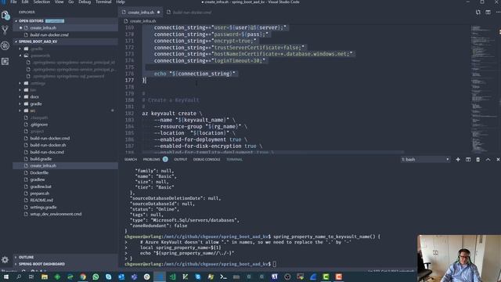501x282 pixels.
Task: Click the unsaved dot on create_infra.sh tab
Action: click(x=158, y=13)
